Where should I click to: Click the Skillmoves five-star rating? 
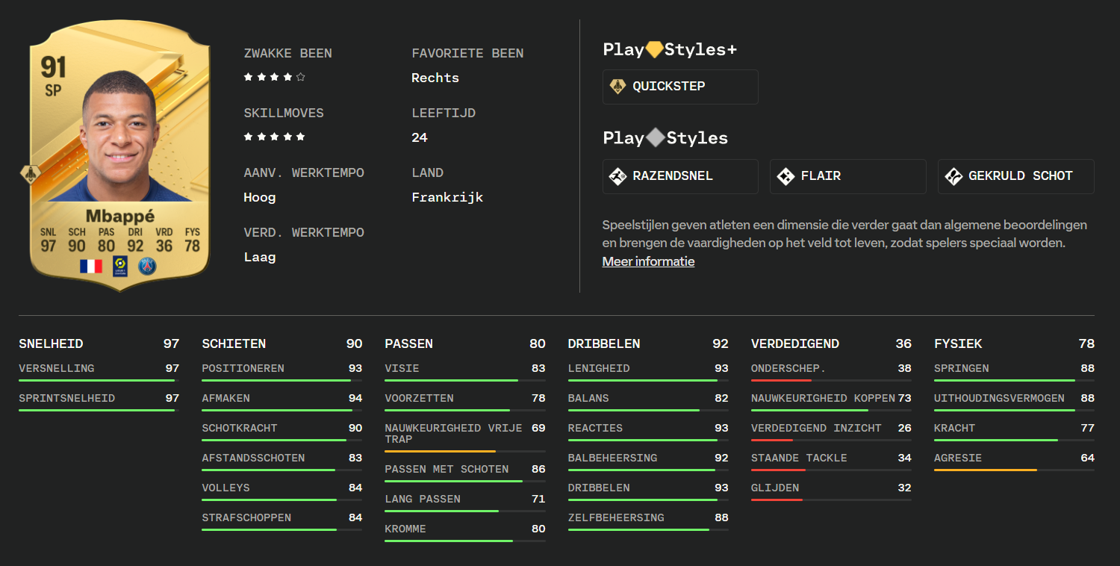point(274,137)
